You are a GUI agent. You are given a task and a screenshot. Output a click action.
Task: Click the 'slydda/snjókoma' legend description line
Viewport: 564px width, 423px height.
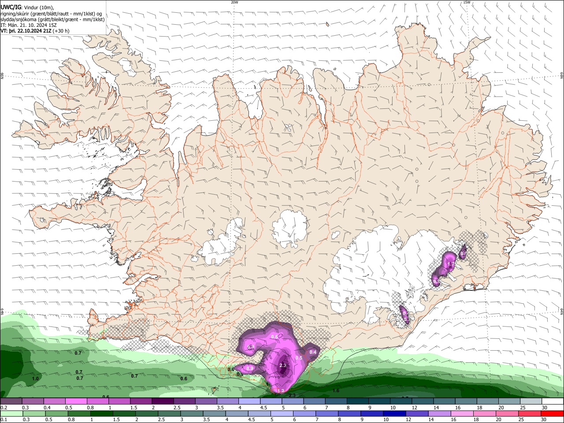pyautogui.click(x=52, y=19)
